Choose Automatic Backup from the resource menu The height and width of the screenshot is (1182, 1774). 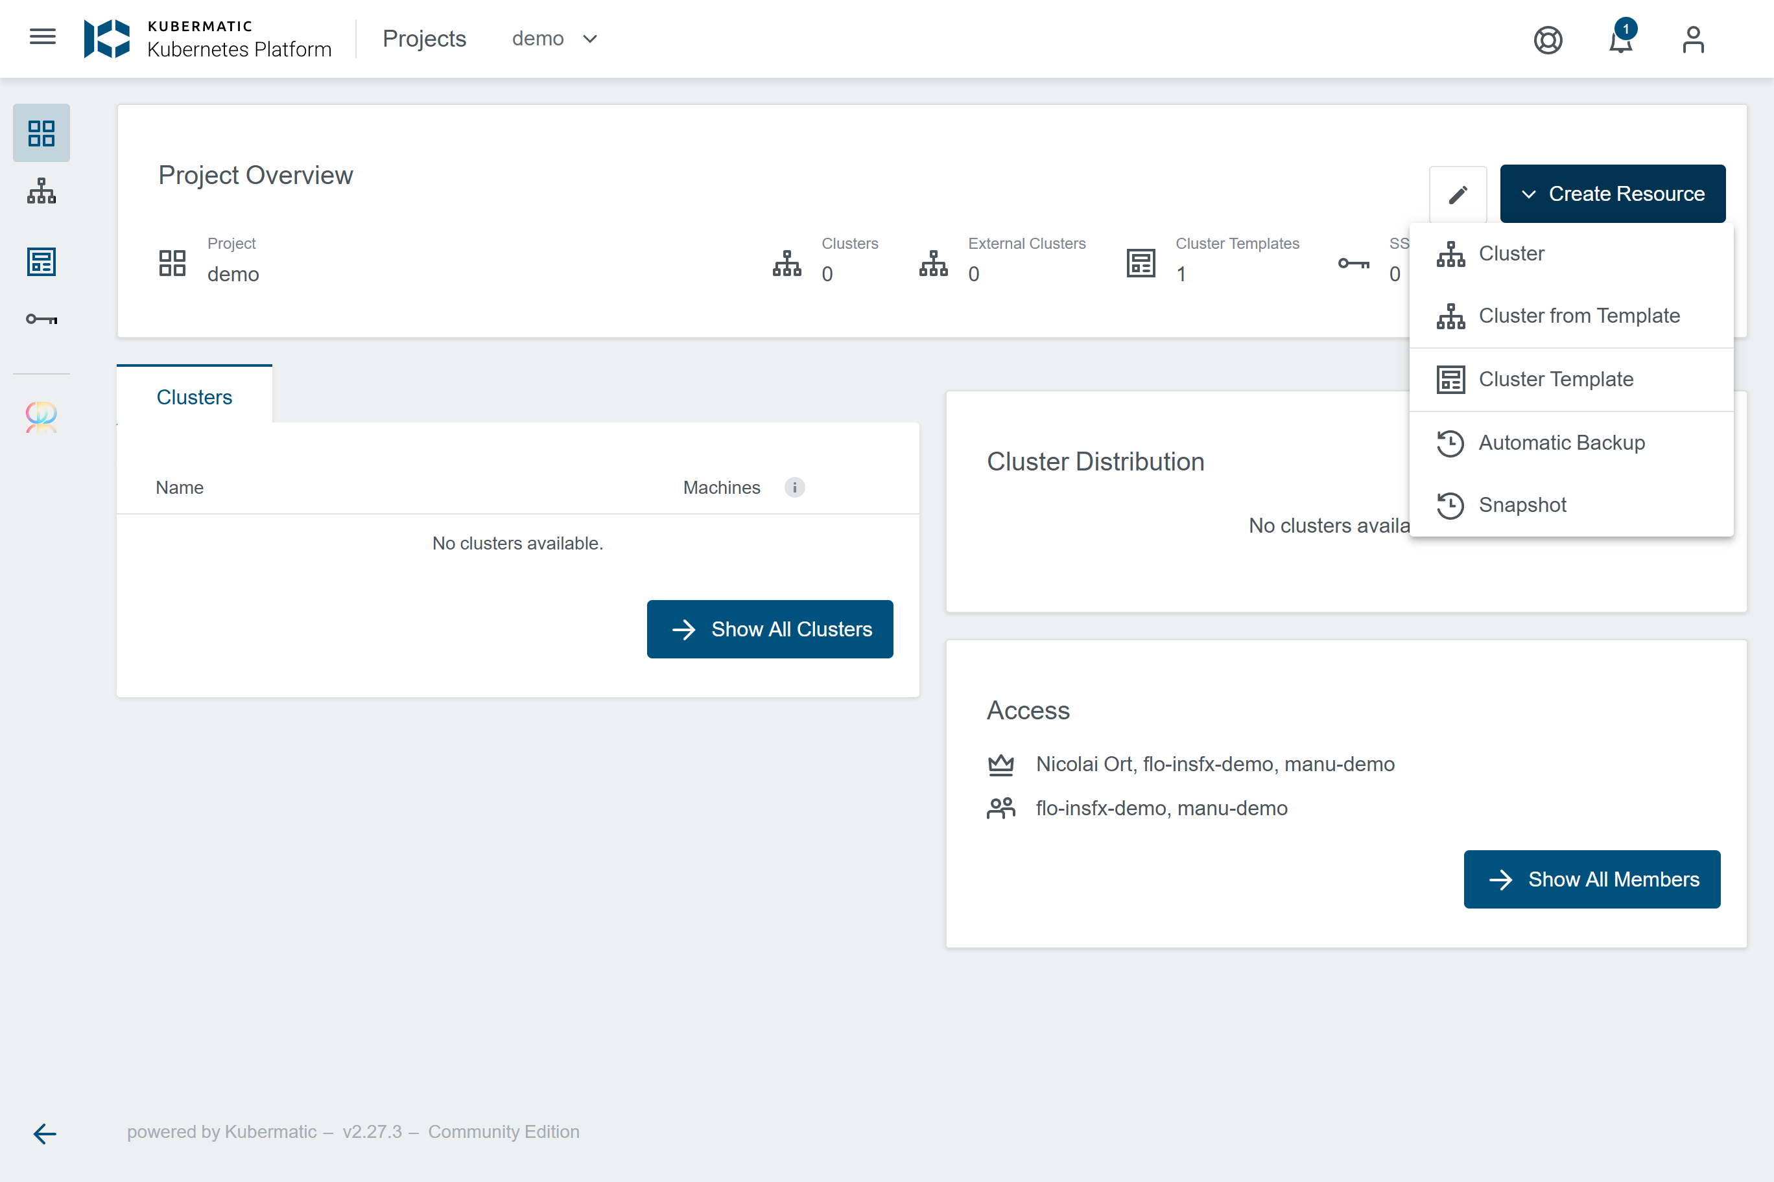pos(1561,443)
